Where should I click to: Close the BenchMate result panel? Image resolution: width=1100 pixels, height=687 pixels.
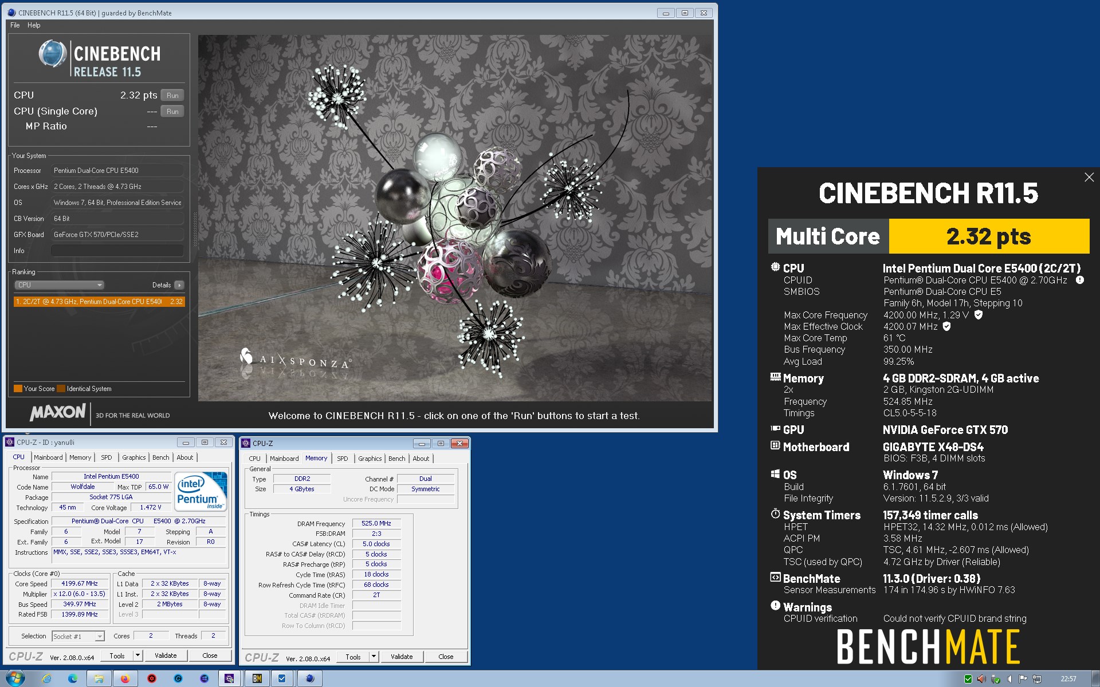tap(1089, 177)
